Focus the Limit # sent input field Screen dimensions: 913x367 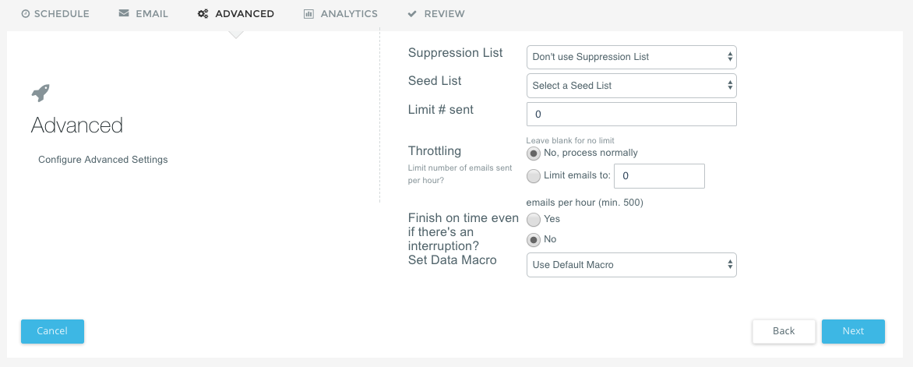(x=631, y=115)
